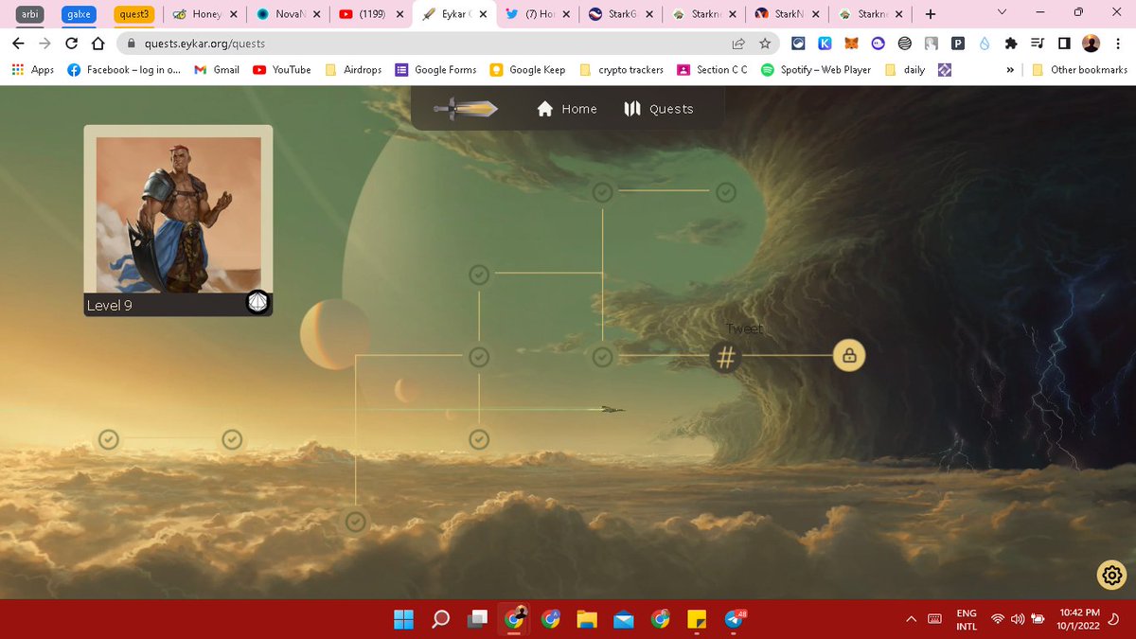Open the Mail app in taskbar
The width and height of the screenshot is (1136, 639).
623,620
